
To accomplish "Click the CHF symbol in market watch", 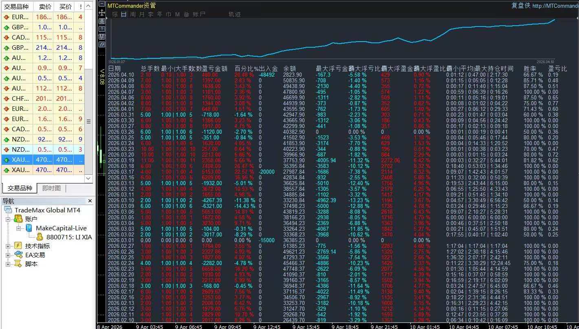I will tap(20, 99).
